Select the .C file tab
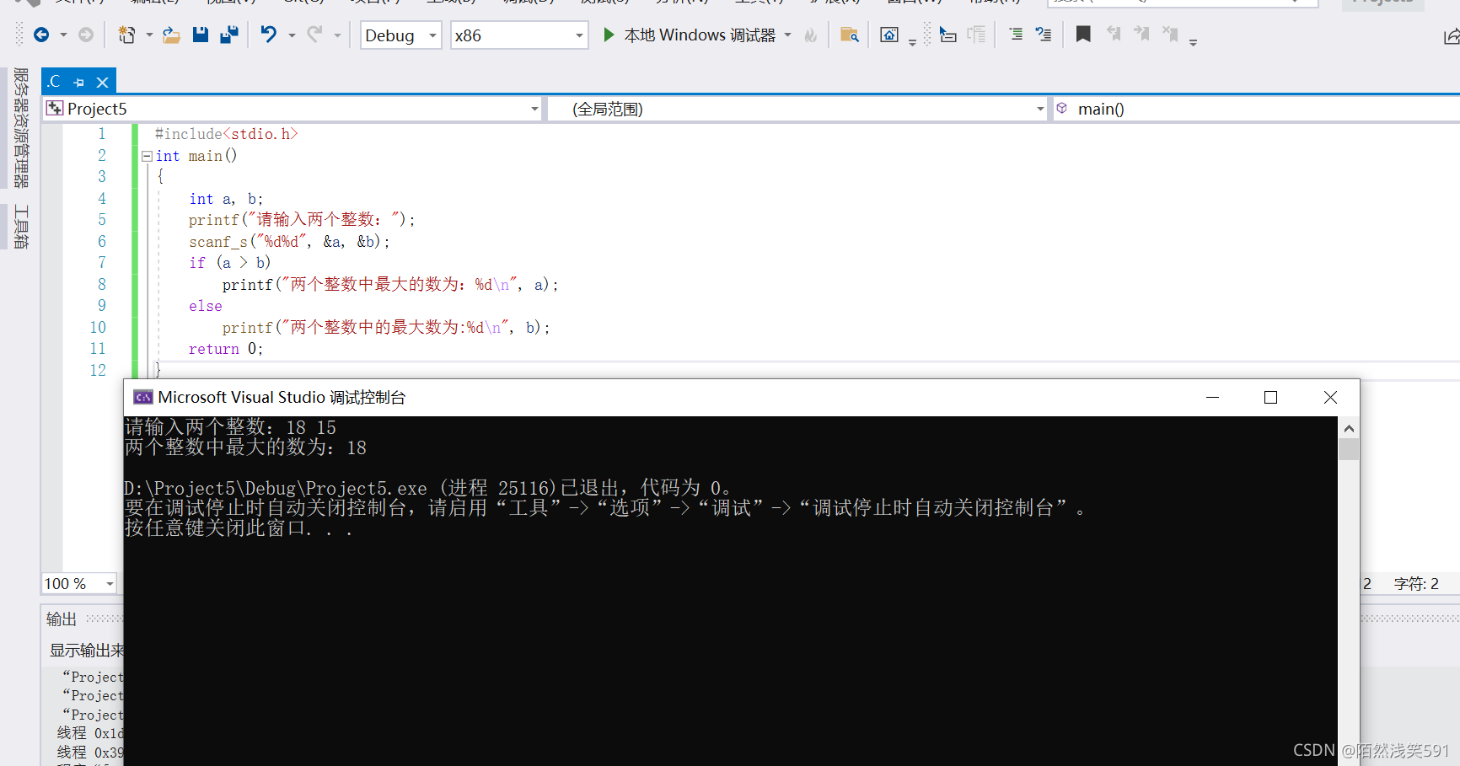Screen dimensions: 1460x766 point(55,82)
